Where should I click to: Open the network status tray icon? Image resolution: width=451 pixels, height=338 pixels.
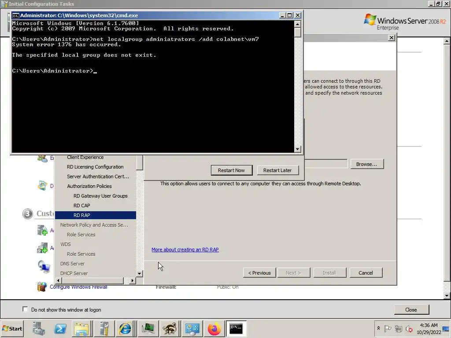pos(398,328)
